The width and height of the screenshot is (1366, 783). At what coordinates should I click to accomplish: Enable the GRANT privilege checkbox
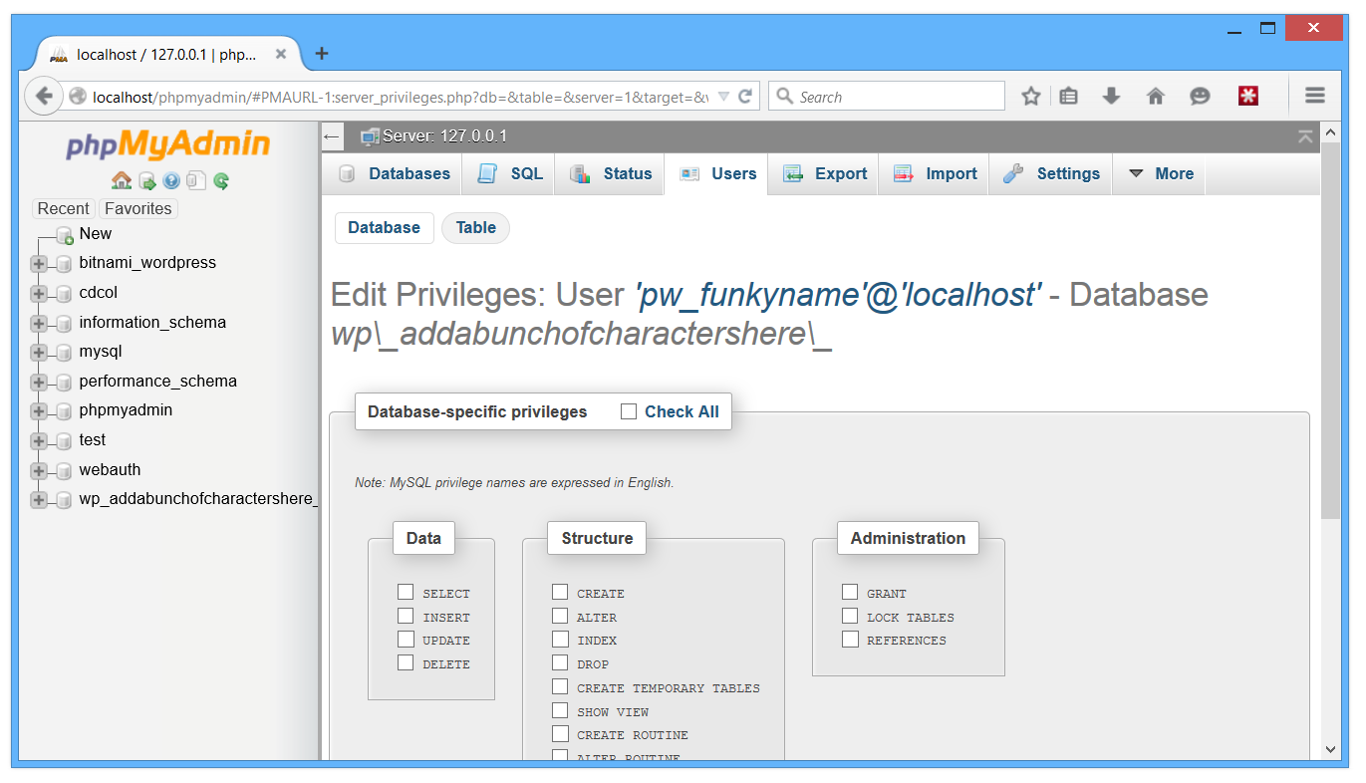pyautogui.click(x=850, y=593)
